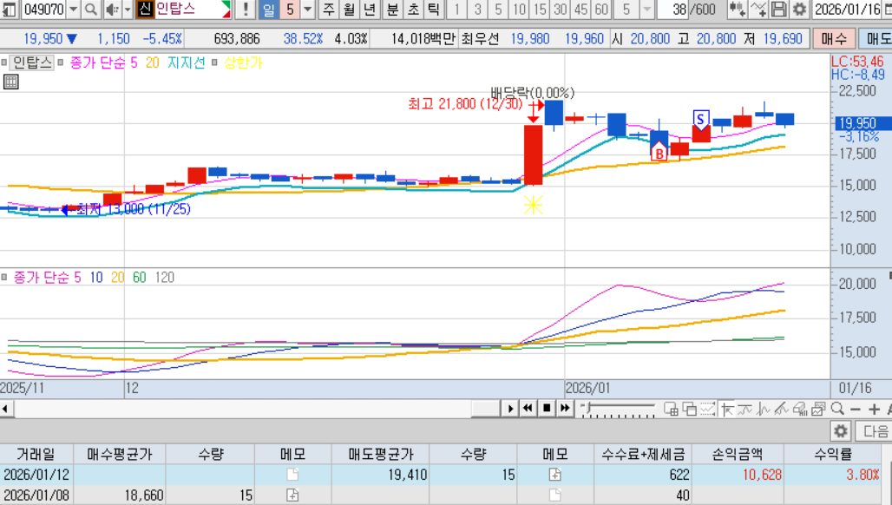Click the stock search magnifier icon
Screen dimensions: 892x505
(91, 9)
